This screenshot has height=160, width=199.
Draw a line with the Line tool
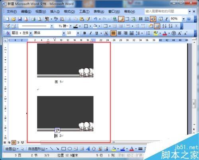[51, 149]
